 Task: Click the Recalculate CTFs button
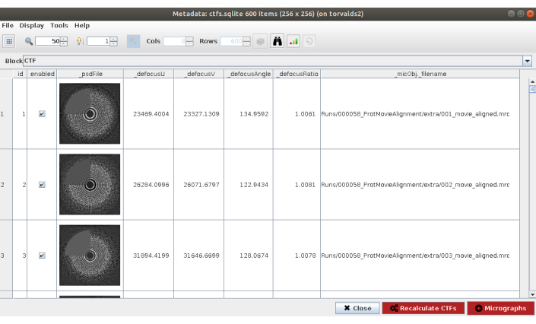pyautogui.click(x=423, y=308)
